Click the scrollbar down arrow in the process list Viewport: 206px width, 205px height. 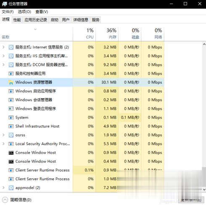pyautogui.click(x=204, y=189)
